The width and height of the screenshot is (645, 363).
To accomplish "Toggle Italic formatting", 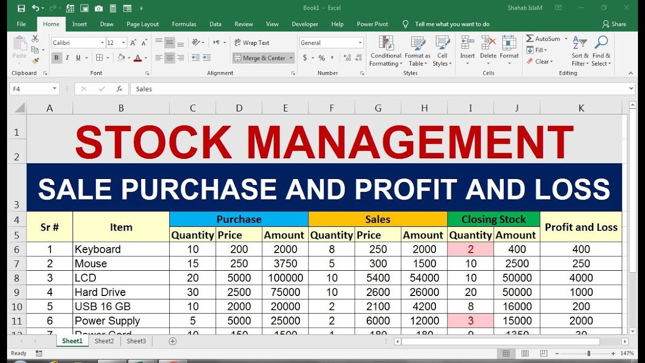I will click(x=68, y=58).
